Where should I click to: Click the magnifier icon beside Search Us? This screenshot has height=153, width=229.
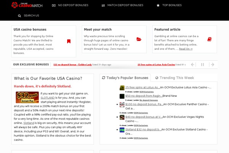tap(19, 16)
